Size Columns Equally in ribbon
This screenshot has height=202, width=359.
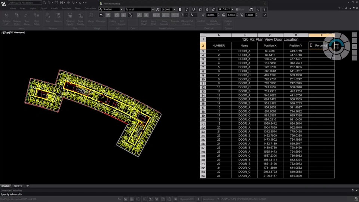click(x=70, y=19)
